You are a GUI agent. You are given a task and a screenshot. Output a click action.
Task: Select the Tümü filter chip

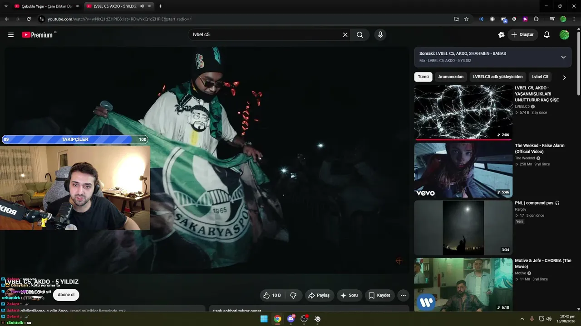(x=423, y=77)
